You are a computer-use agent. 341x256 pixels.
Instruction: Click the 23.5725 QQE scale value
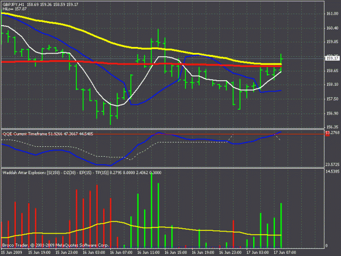click(x=332, y=164)
